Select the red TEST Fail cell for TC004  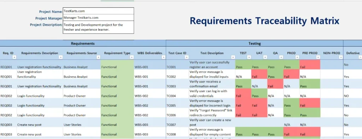pyautogui.click(x=243, y=93)
